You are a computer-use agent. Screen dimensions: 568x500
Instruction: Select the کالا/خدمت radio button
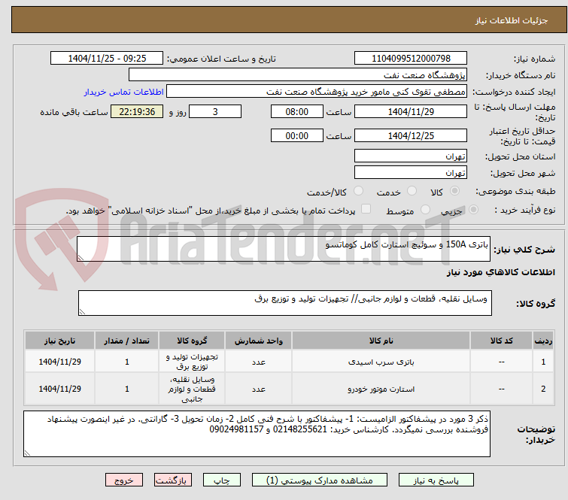pos(358,191)
